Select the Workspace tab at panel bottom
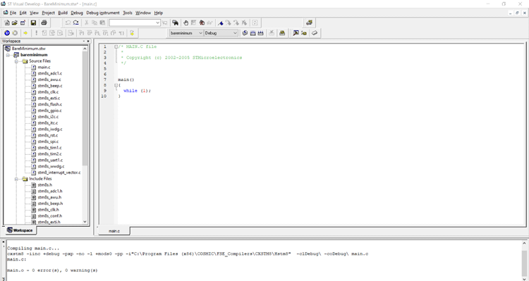Viewport: 529px width, 281px height. click(20, 230)
